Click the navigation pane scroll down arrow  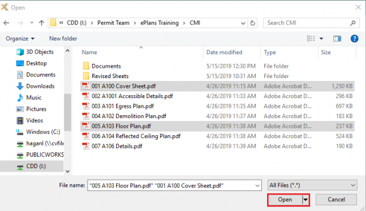(x=67, y=172)
